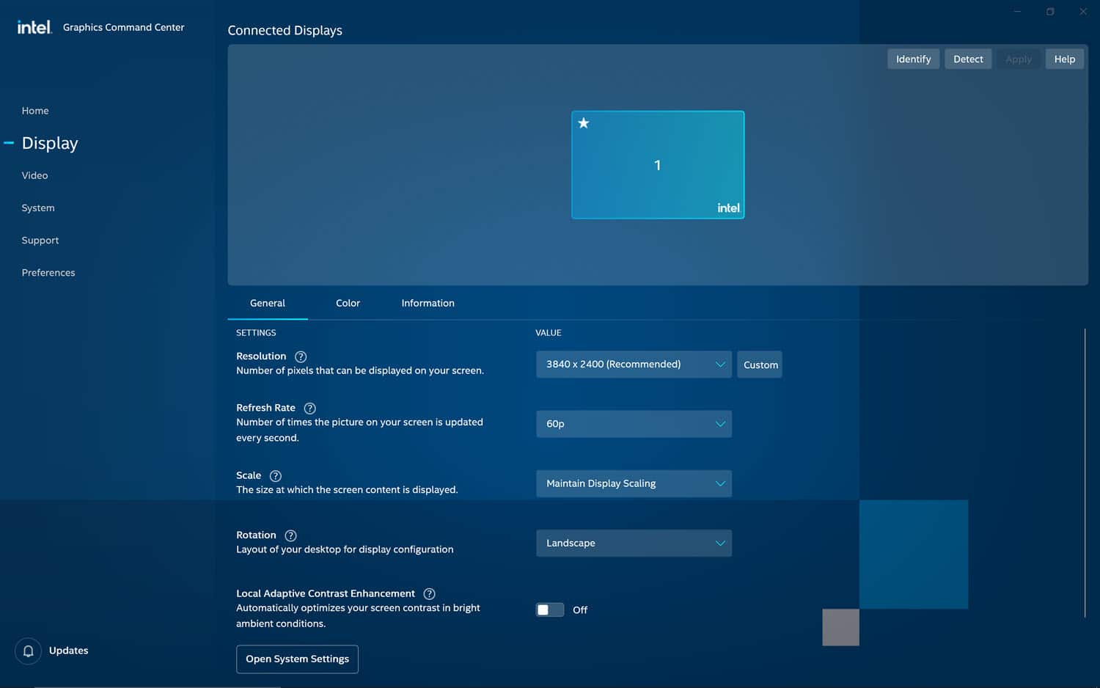Click the Intel logo in the header
The image size is (1100, 688).
[x=34, y=27]
